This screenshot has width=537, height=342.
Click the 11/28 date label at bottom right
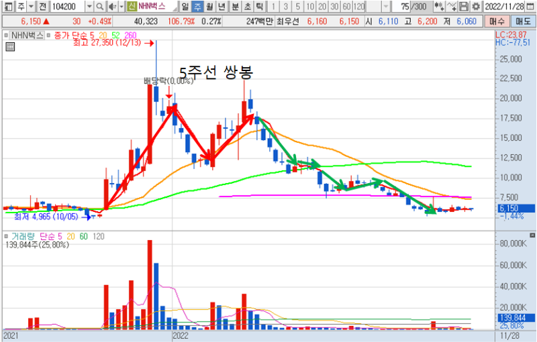[509, 335]
